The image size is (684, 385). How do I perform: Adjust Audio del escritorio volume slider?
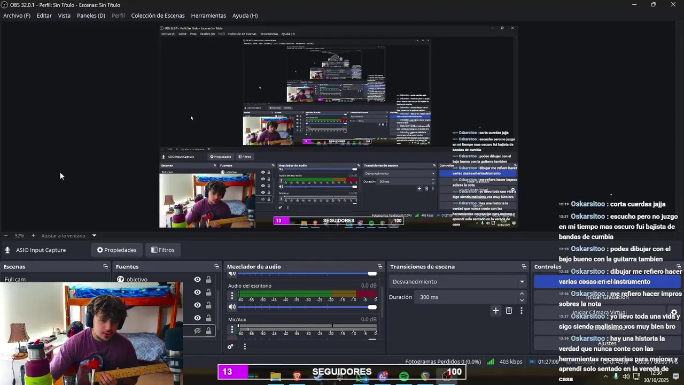pyautogui.click(x=307, y=307)
